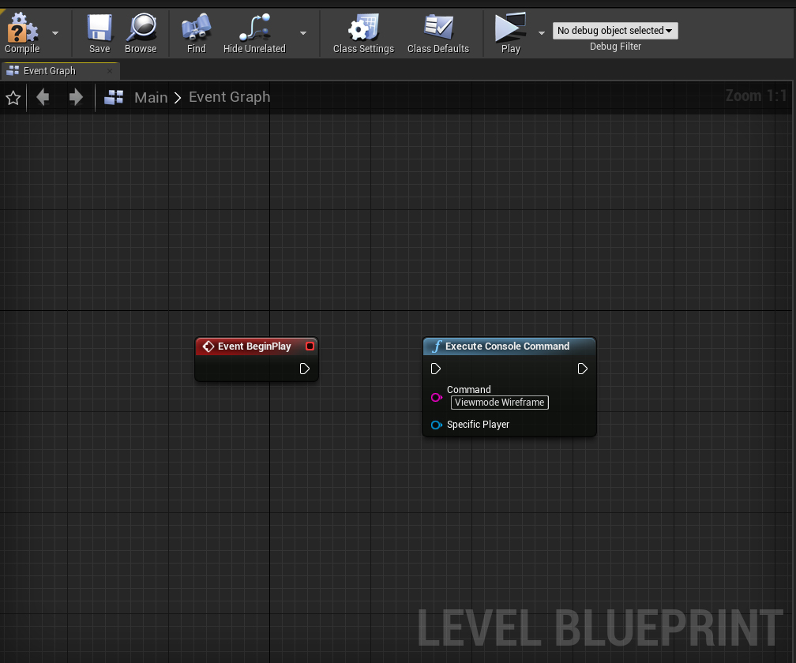
Task: Close the Event Graph tab
Action: tap(110, 71)
